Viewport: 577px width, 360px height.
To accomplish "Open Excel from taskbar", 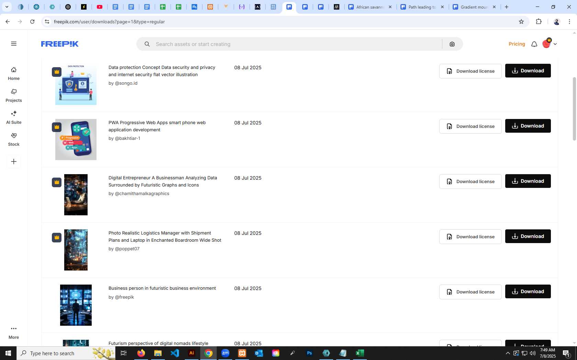I will 360,353.
